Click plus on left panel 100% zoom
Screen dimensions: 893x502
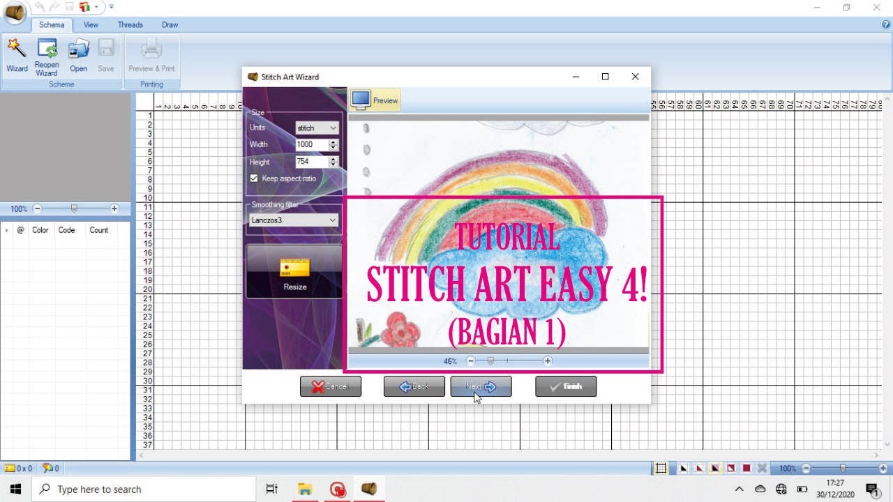pos(114,208)
